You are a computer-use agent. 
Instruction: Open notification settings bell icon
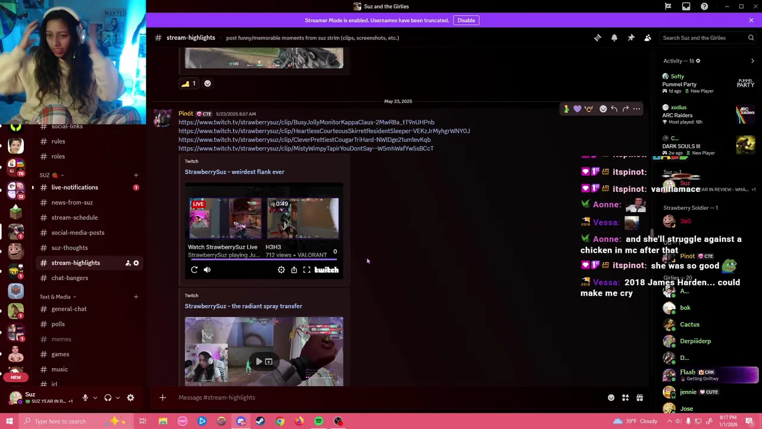[614, 38]
